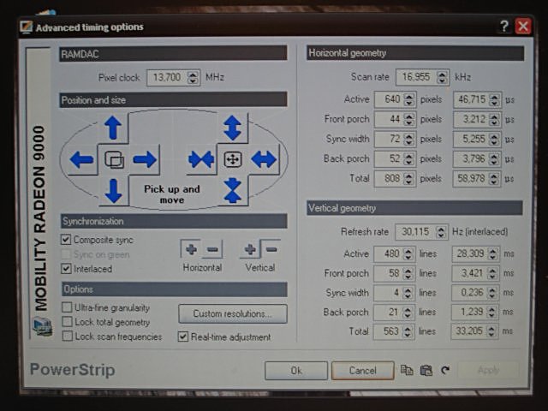
Task: Compress screen height with the vertical shrink icon
Action: coord(232,190)
